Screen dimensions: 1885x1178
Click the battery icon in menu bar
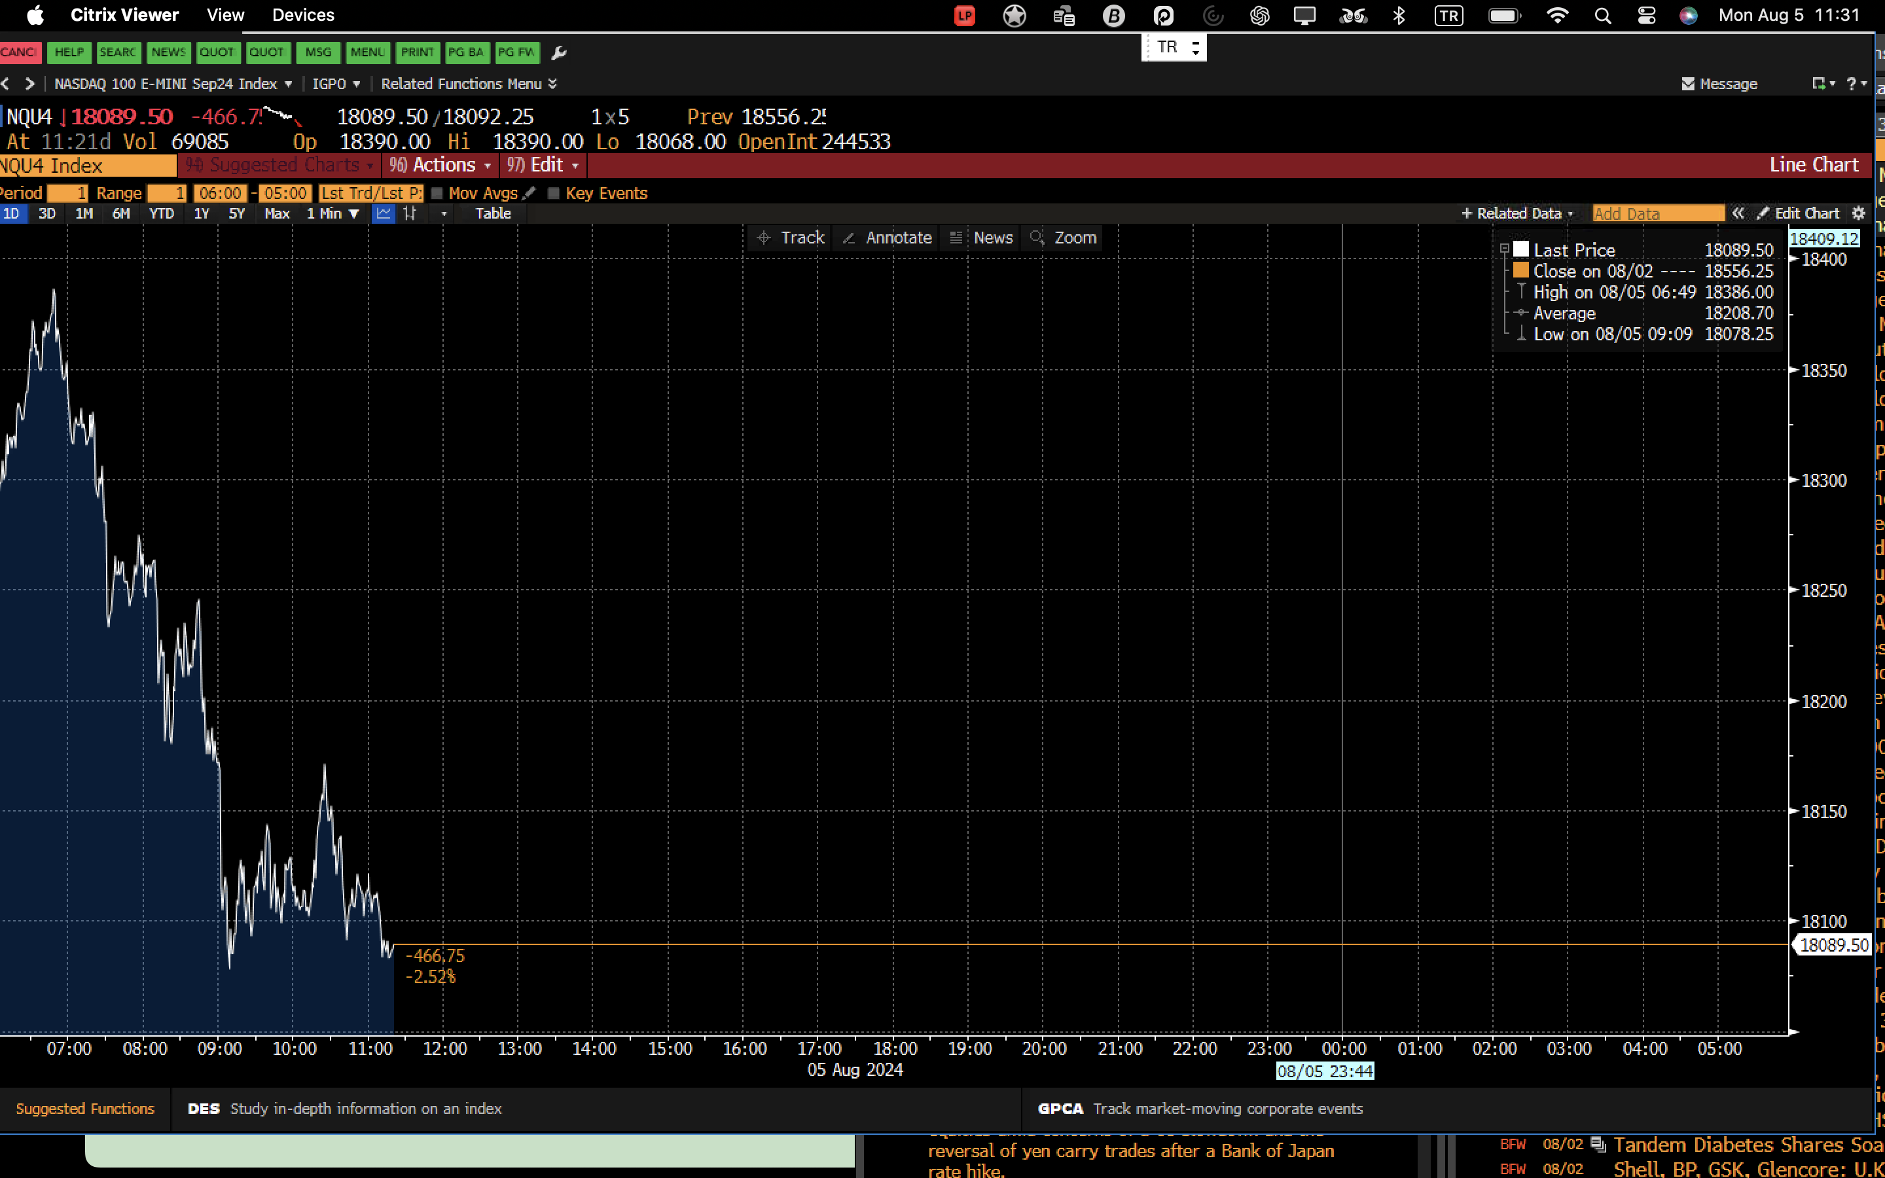[x=1505, y=16]
